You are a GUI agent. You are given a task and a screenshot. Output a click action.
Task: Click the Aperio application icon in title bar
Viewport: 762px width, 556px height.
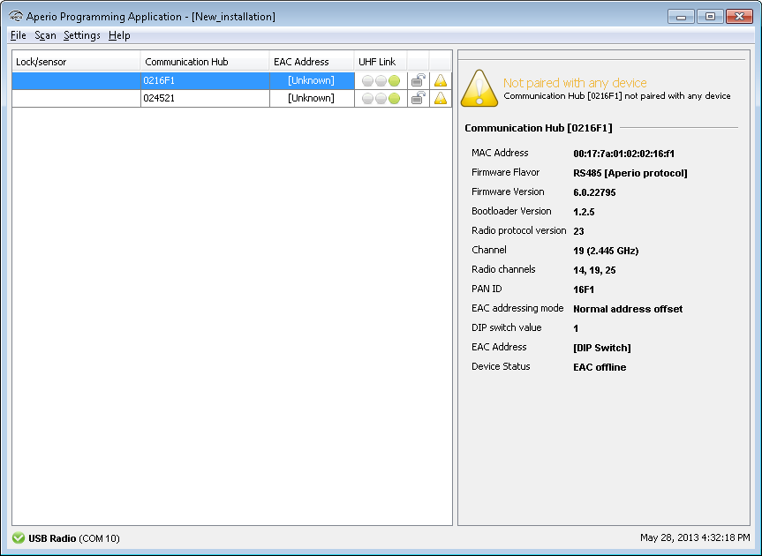[16, 17]
